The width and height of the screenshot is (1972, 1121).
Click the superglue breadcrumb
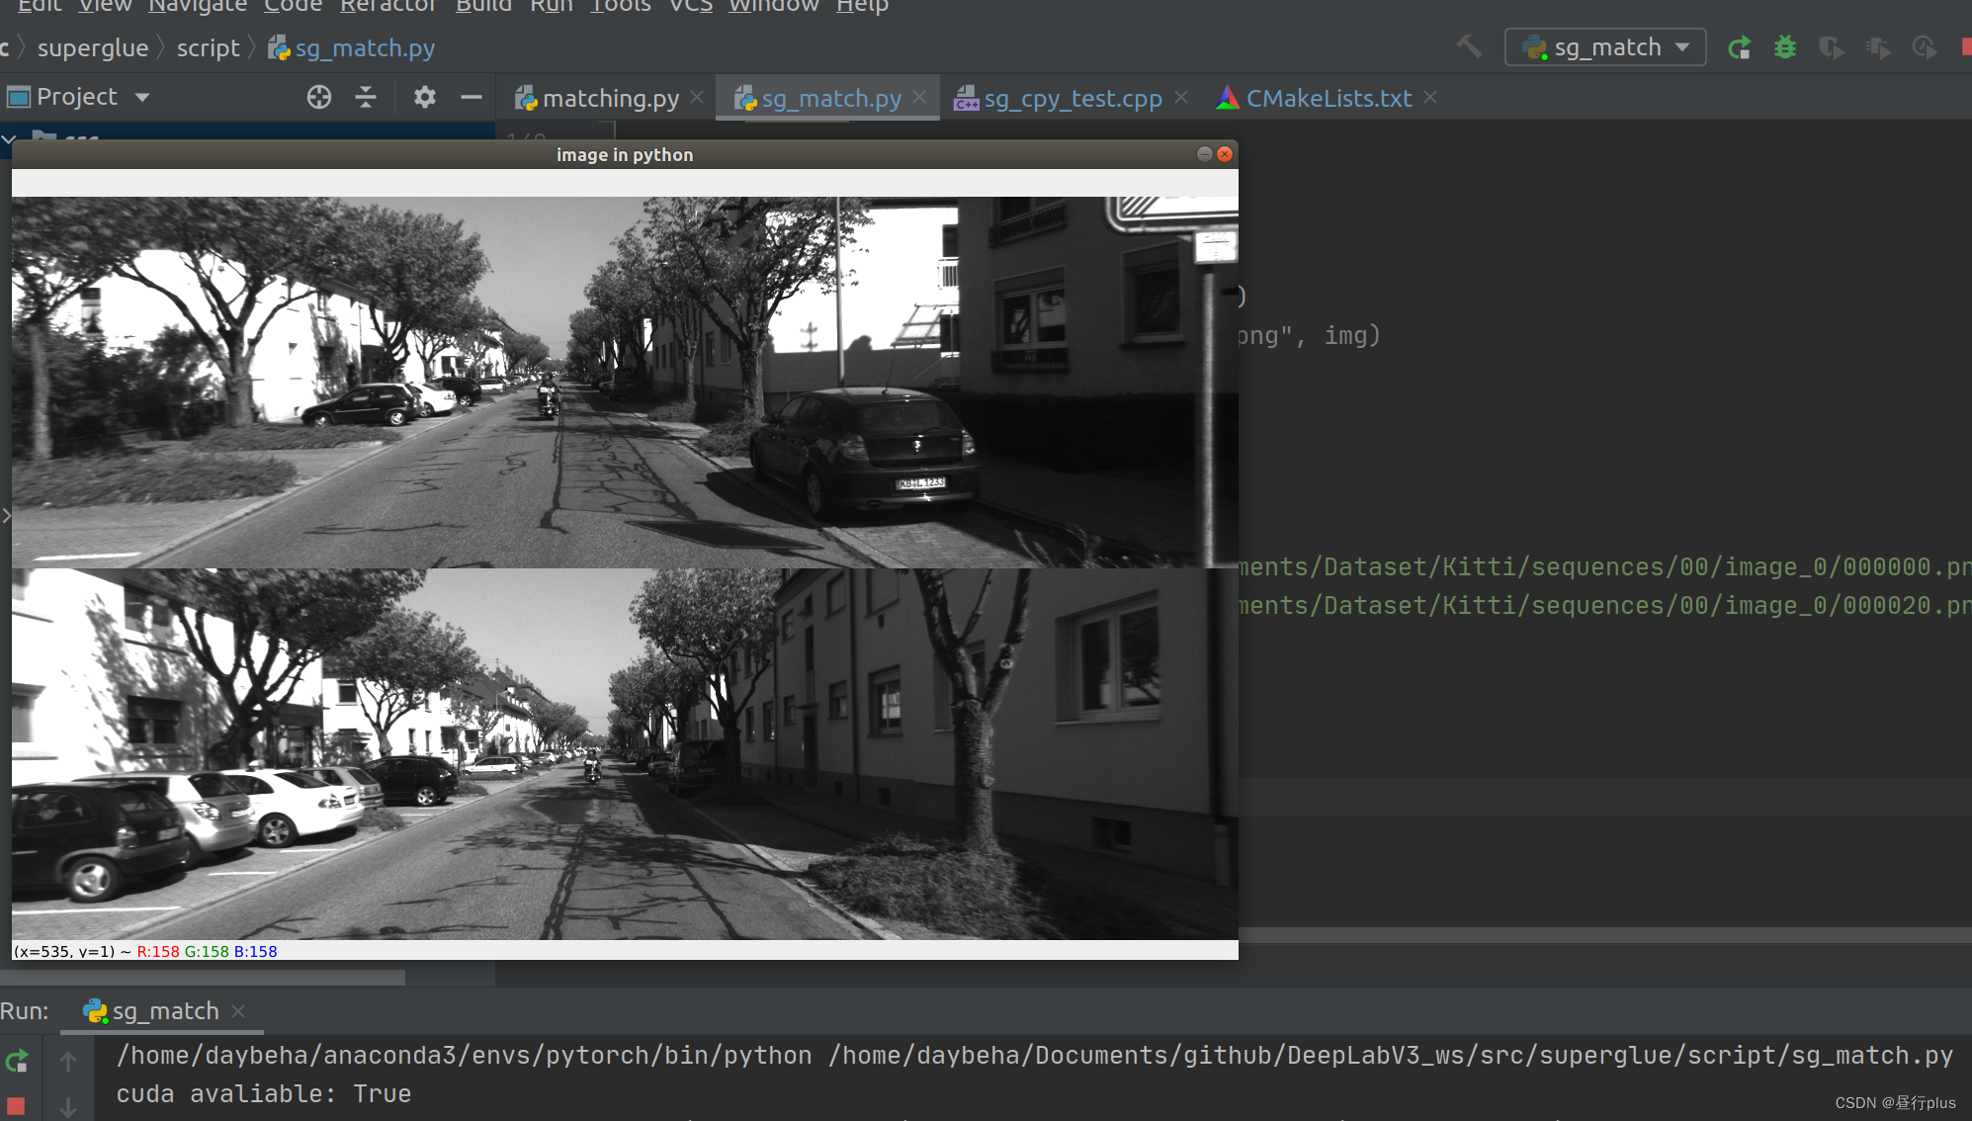point(93,47)
